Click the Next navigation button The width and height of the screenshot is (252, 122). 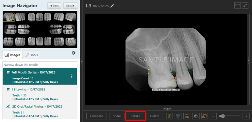[70, 6]
